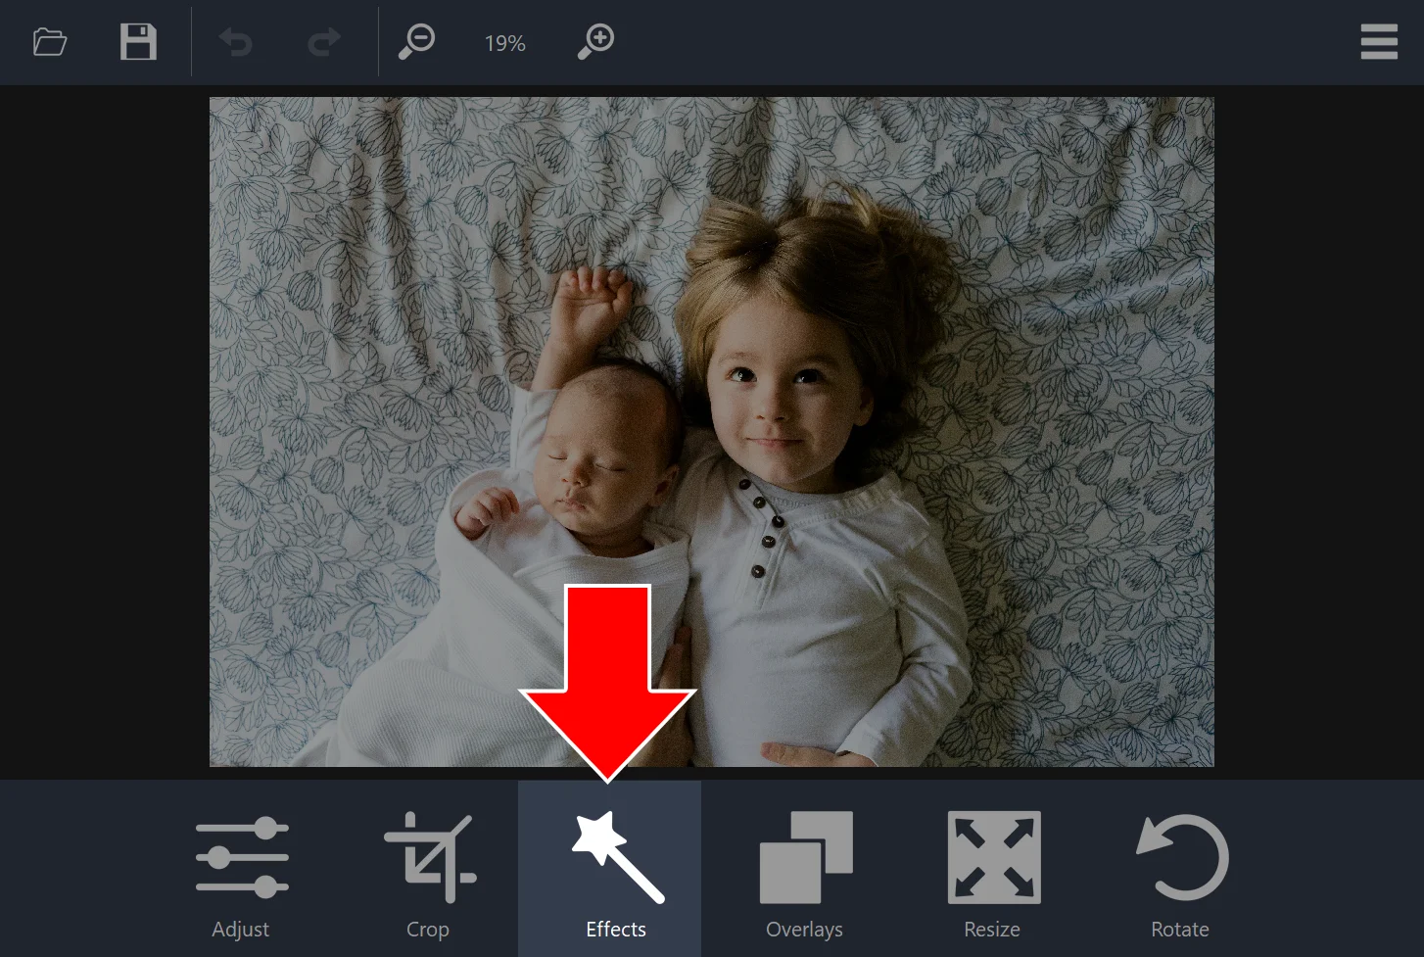Open the Effects magic wand tool
Image resolution: width=1424 pixels, height=957 pixels.
click(x=609, y=869)
